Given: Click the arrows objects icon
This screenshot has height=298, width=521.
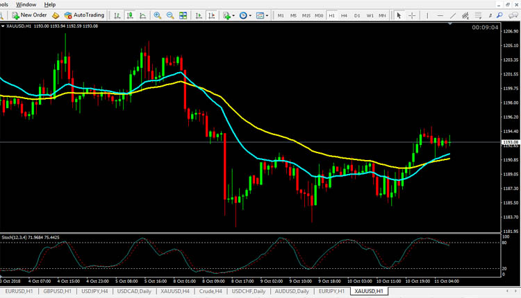Looking at the screenshot, I should tap(490, 15).
